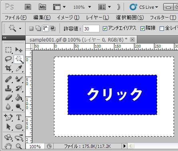
Task: Select the Hand tool
Action: pyautogui.click(x=8, y=146)
